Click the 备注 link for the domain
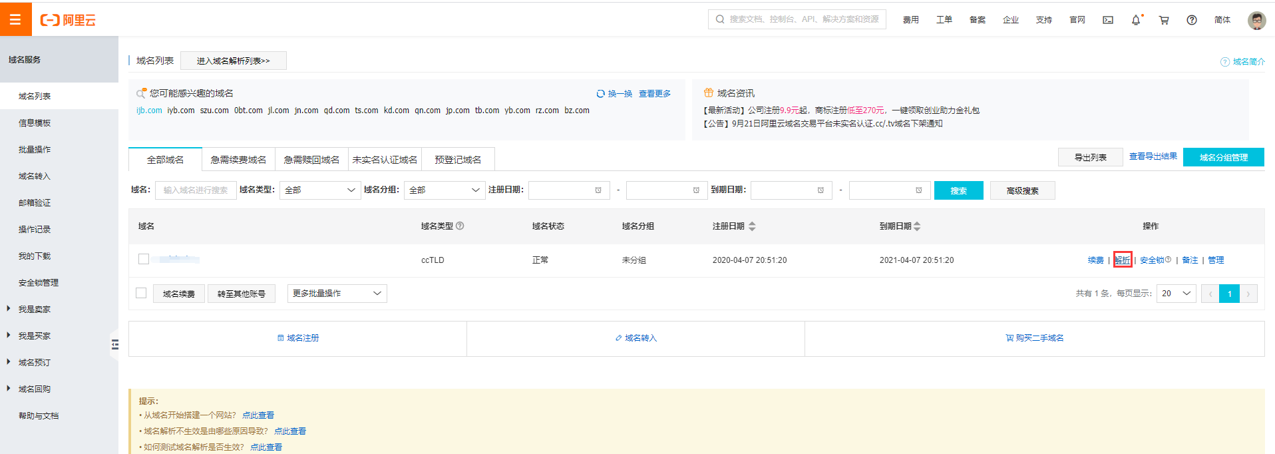The width and height of the screenshot is (1275, 454). point(1190,260)
